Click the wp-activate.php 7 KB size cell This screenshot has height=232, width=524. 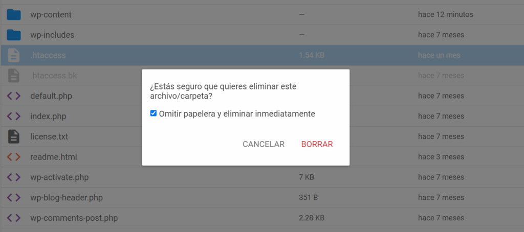tap(307, 177)
